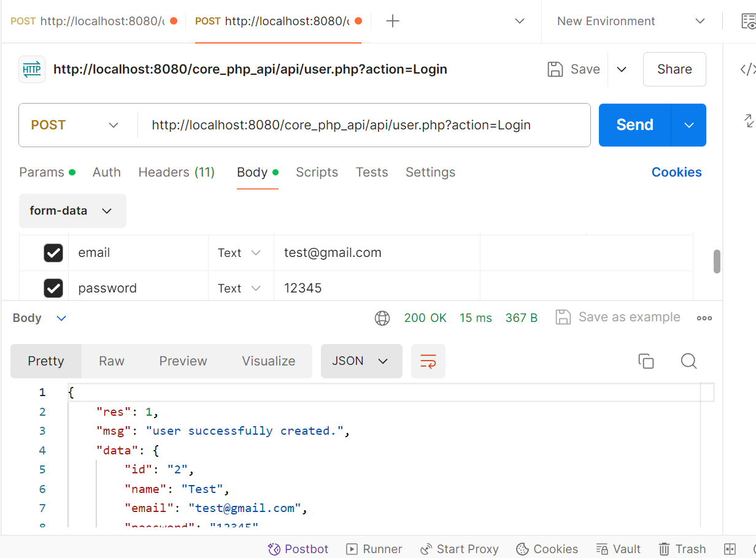Click the blue Send button

coord(635,125)
